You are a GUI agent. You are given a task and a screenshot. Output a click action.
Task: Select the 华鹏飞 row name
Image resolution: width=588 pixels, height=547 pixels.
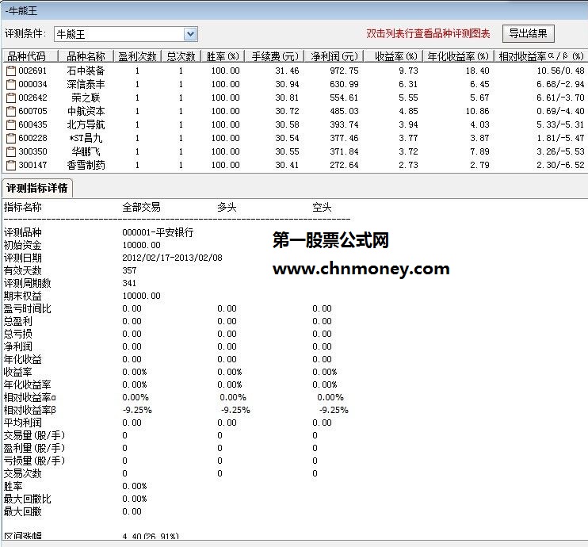point(86,151)
